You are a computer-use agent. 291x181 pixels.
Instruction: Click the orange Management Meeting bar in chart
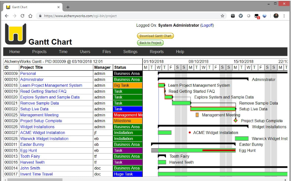pyautogui.click(x=197, y=115)
